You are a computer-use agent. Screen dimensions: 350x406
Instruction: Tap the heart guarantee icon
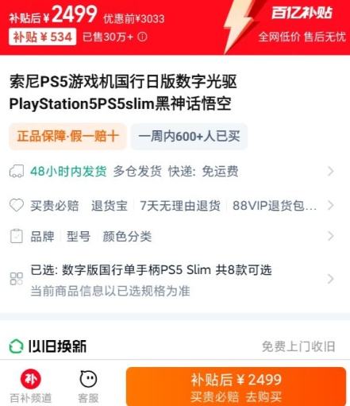(x=17, y=205)
